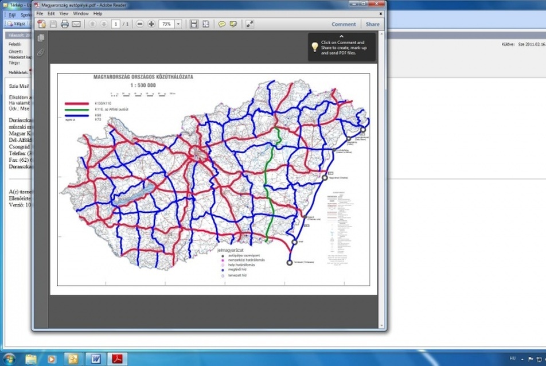The image size is (546, 366).
Task: Go to previous page arrow
Action: [x=92, y=24]
